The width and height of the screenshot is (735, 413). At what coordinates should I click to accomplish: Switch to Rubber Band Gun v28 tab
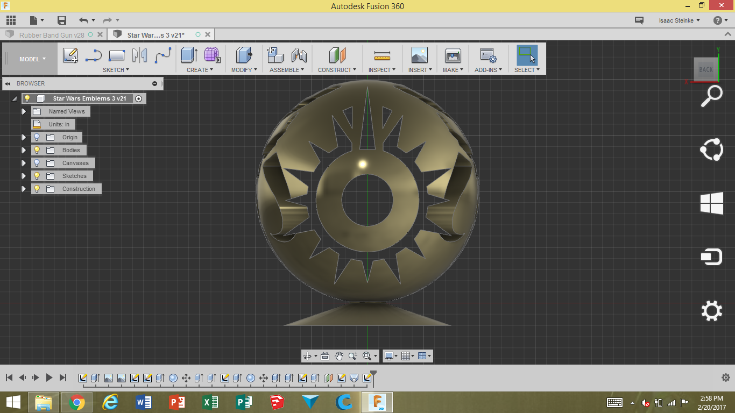(x=52, y=35)
